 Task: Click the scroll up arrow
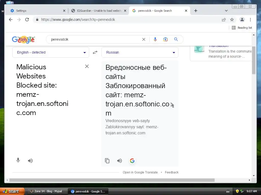(x=254, y=35)
